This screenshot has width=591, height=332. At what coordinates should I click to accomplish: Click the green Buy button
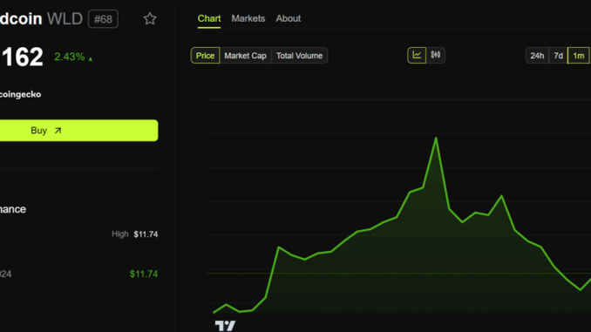(x=78, y=131)
